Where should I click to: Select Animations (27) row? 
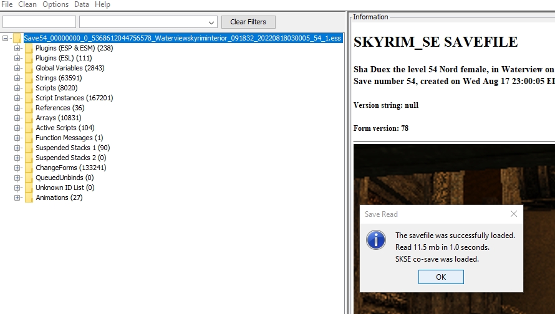(x=59, y=197)
